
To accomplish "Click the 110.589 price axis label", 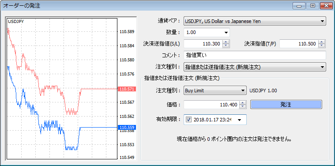I will coord(127,32).
